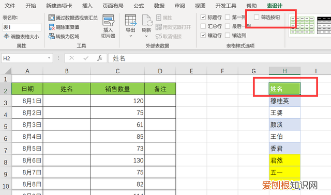
Task: Click 删除重复值 icon
Action: [x=52, y=27]
